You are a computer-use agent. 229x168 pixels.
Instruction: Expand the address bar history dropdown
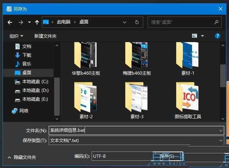pyautogui.click(x=125, y=22)
